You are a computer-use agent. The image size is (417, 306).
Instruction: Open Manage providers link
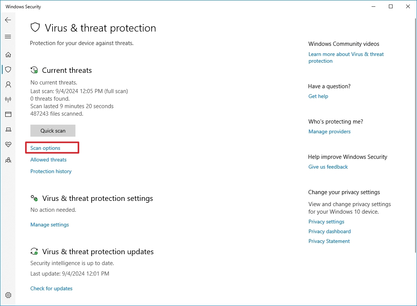[329, 131]
